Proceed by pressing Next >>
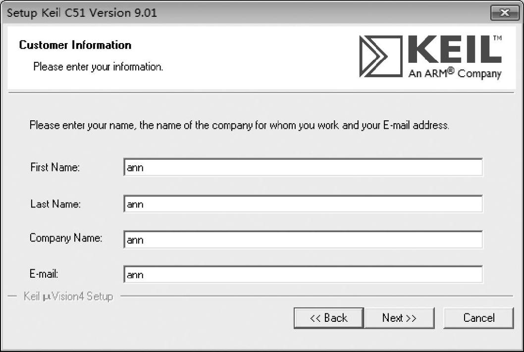524x352 pixels. click(x=399, y=318)
